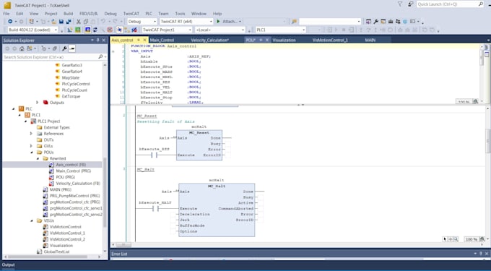The width and height of the screenshot is (491, 271).
Task: Collapse the VISUs folder
Action: click(x=31, y=220)
